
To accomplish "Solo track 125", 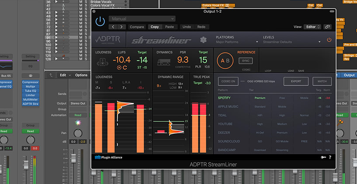I will pos(86,56).
